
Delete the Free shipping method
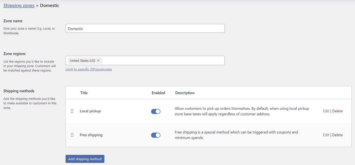[337, 135]
